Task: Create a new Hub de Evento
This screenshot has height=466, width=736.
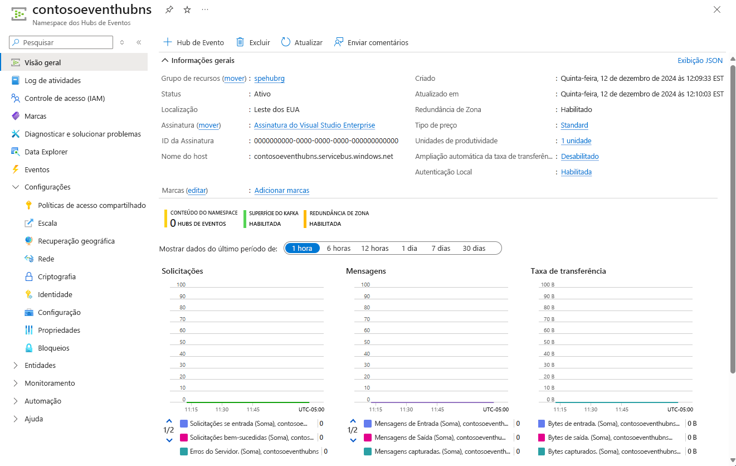Action: pos(193,42)
